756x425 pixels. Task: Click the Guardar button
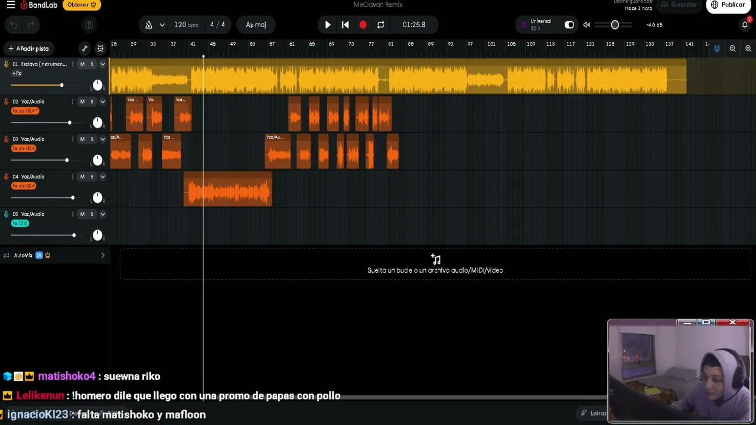[679, 5]
